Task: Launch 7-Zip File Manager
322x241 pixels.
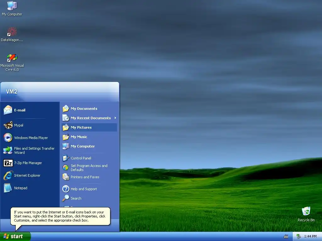Action: click(30, 163)
